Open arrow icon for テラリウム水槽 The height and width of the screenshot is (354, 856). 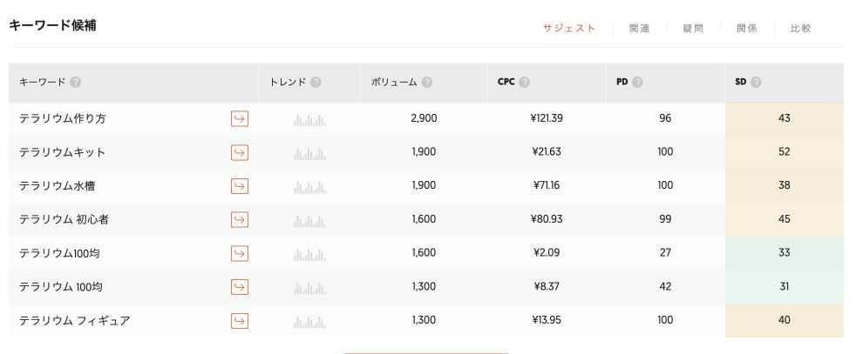point(239,186)
